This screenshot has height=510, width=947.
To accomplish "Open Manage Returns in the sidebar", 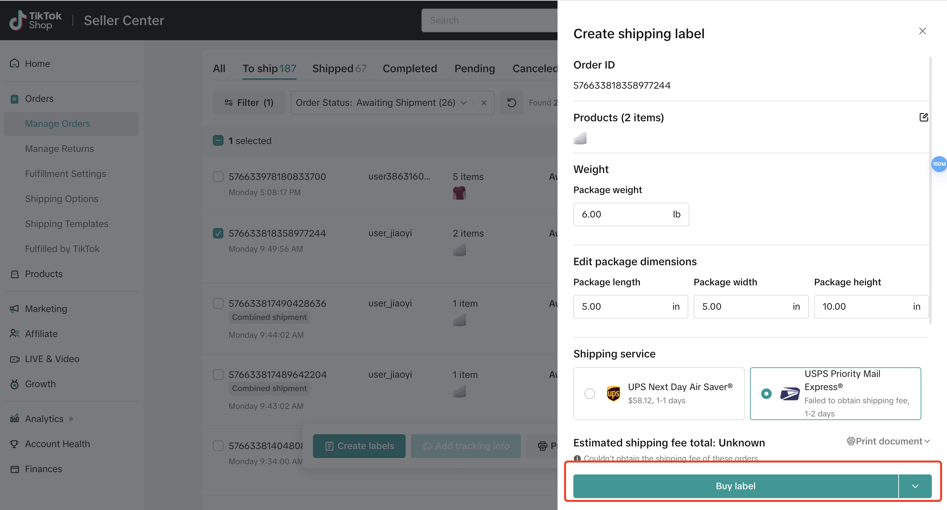I will coord(59,149).
